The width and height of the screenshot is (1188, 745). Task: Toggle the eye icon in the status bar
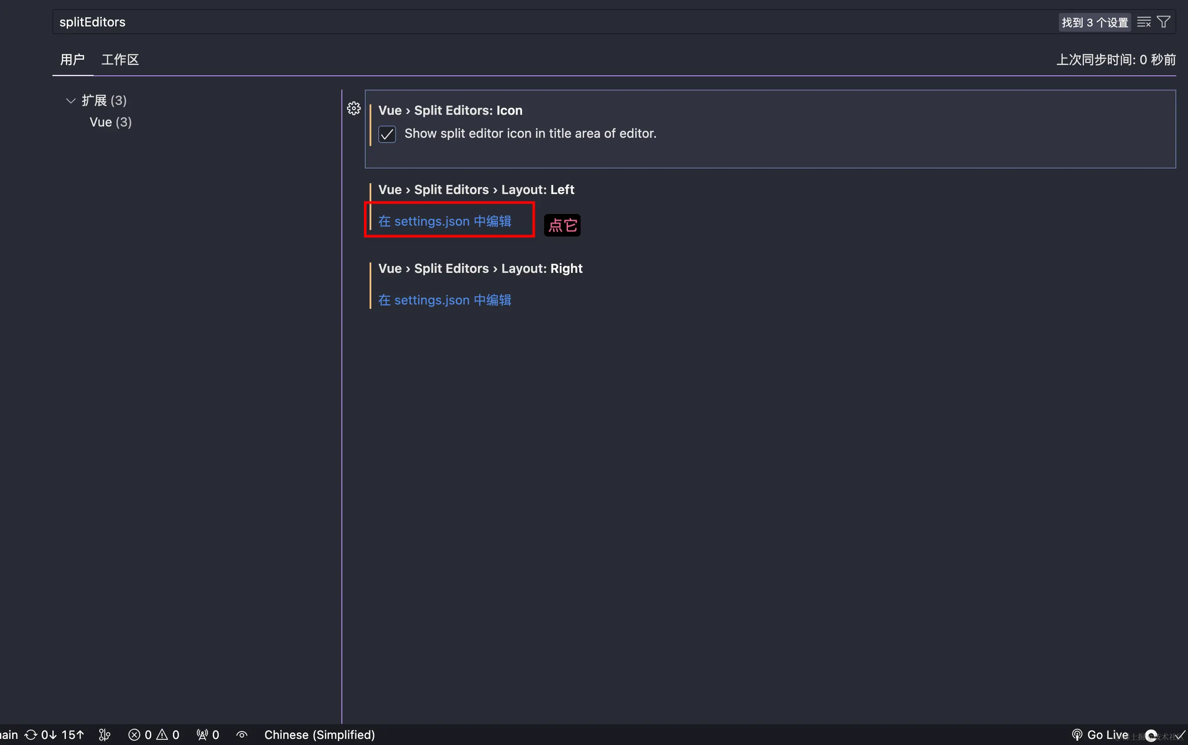pyautogui.click(x=240, y=735)
